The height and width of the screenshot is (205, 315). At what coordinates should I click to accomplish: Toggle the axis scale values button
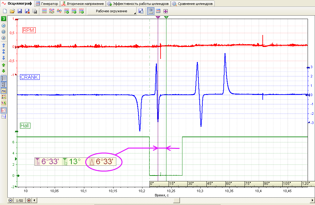(4, 85)
